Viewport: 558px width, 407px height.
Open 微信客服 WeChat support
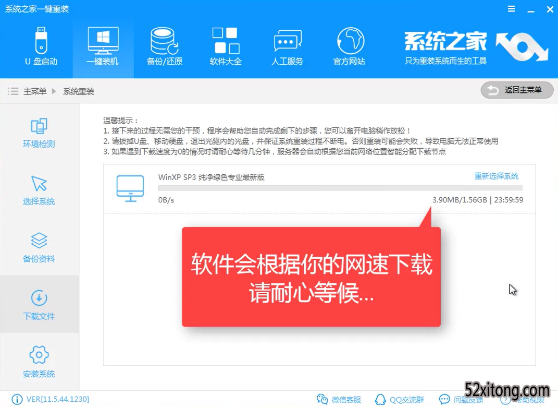339,400
